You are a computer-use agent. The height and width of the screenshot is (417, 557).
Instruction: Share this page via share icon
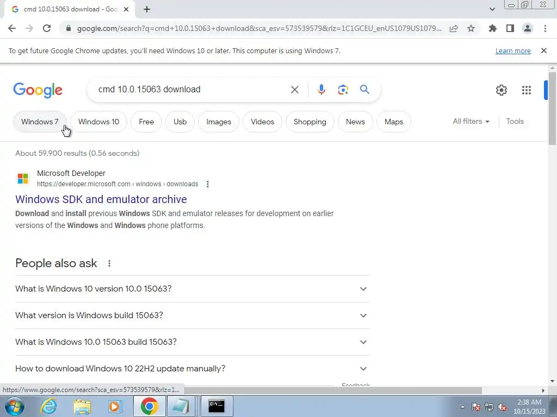[454, 28]
